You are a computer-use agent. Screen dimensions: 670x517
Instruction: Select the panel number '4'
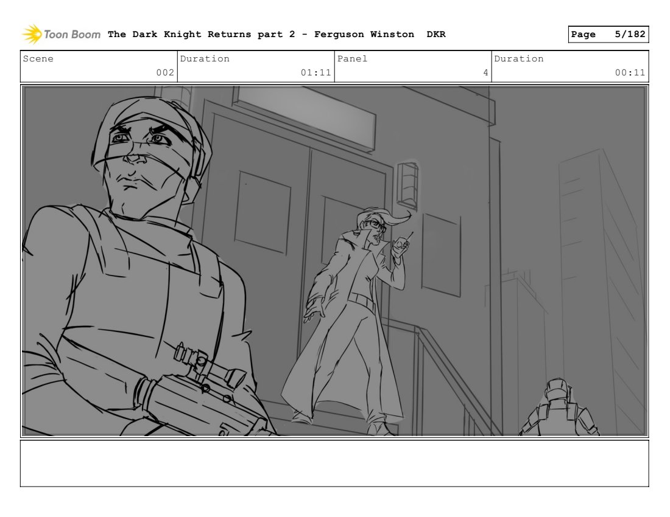point(485,72)
